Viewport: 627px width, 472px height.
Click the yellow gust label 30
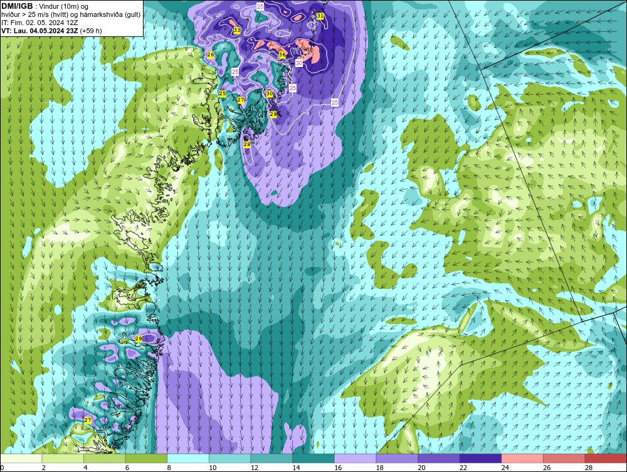pos(270,93)
